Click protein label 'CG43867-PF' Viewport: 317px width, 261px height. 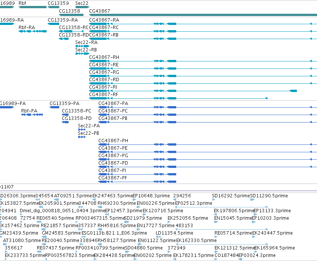coord(112,178)
